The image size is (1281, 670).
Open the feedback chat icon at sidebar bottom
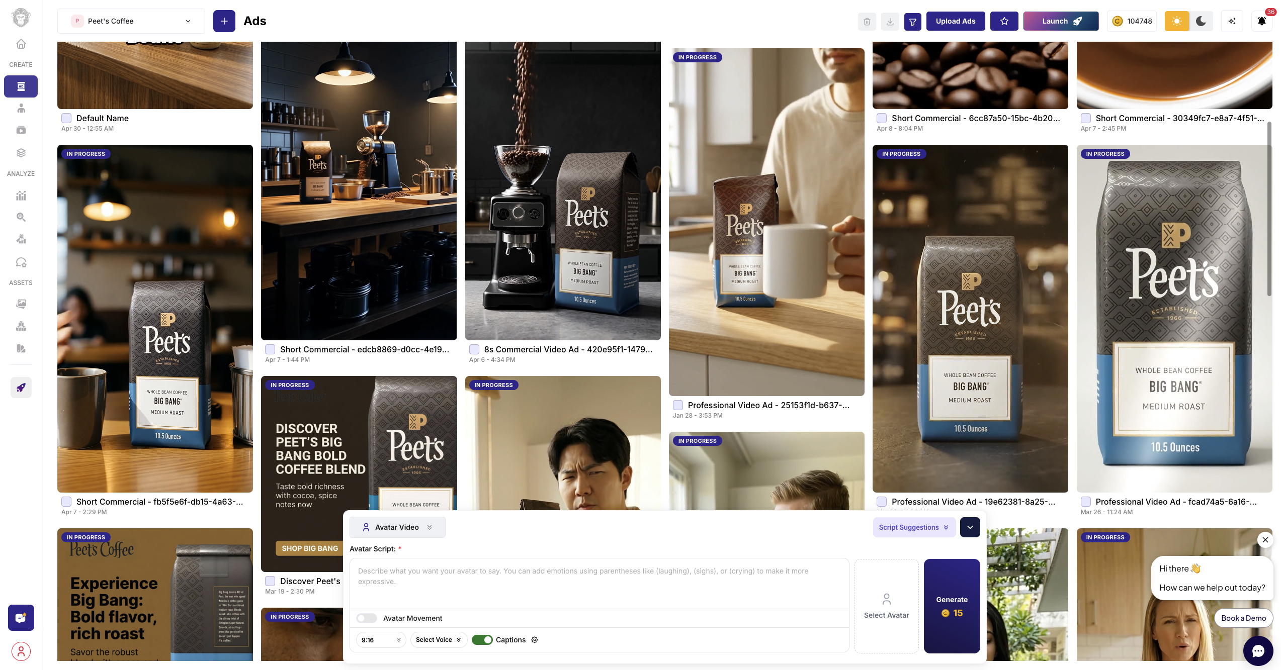point(21,618)
